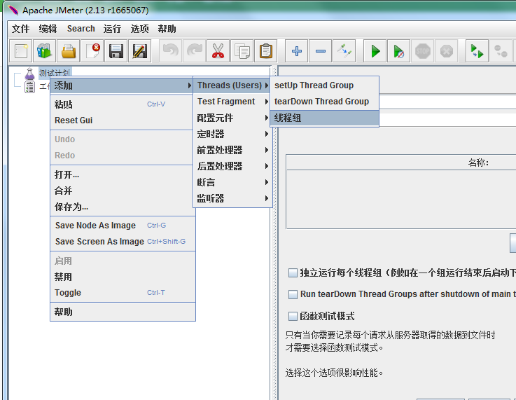Select 禁用 in context menu

click(x=123, y=277)
